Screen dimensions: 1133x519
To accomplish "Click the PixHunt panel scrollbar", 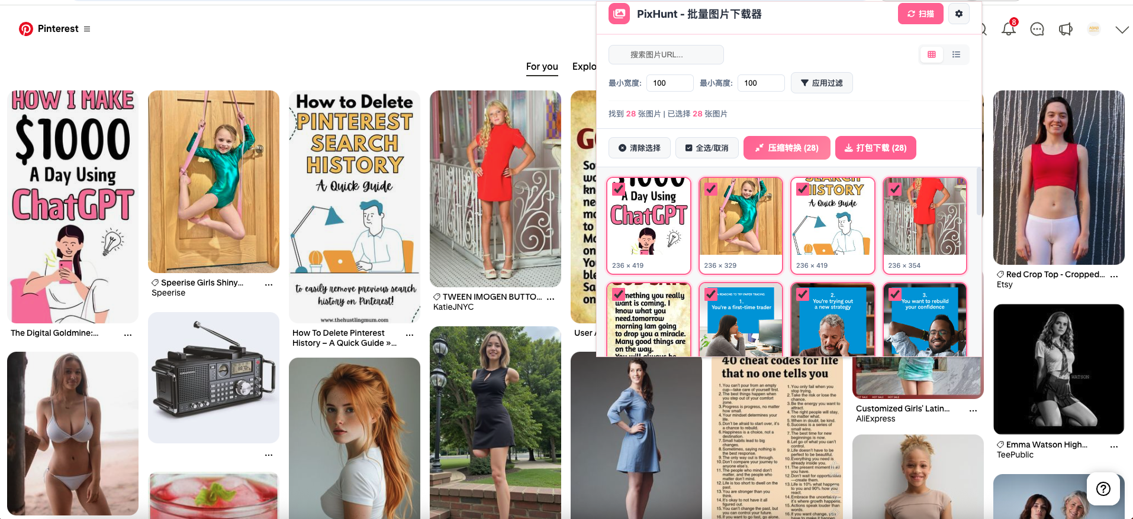I will point(978,192).
